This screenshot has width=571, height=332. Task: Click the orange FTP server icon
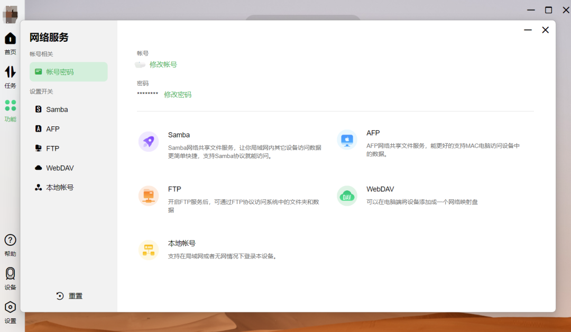coord(149,196)
